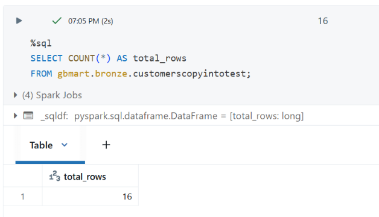Image resolution: width=379 pixels, height=217 pixels.
Task: Open the Table tab dropdown chevron
Action: pyautogui.click(x=65, y=145)
